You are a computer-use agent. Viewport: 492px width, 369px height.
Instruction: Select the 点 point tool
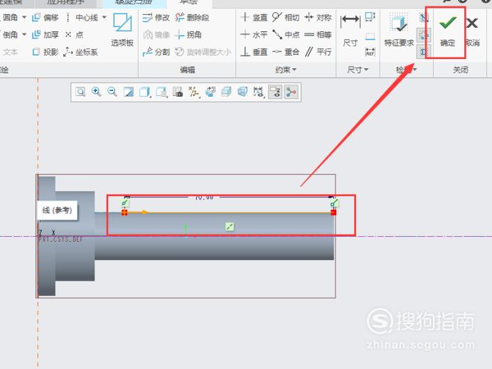click(x=74, y=35)
